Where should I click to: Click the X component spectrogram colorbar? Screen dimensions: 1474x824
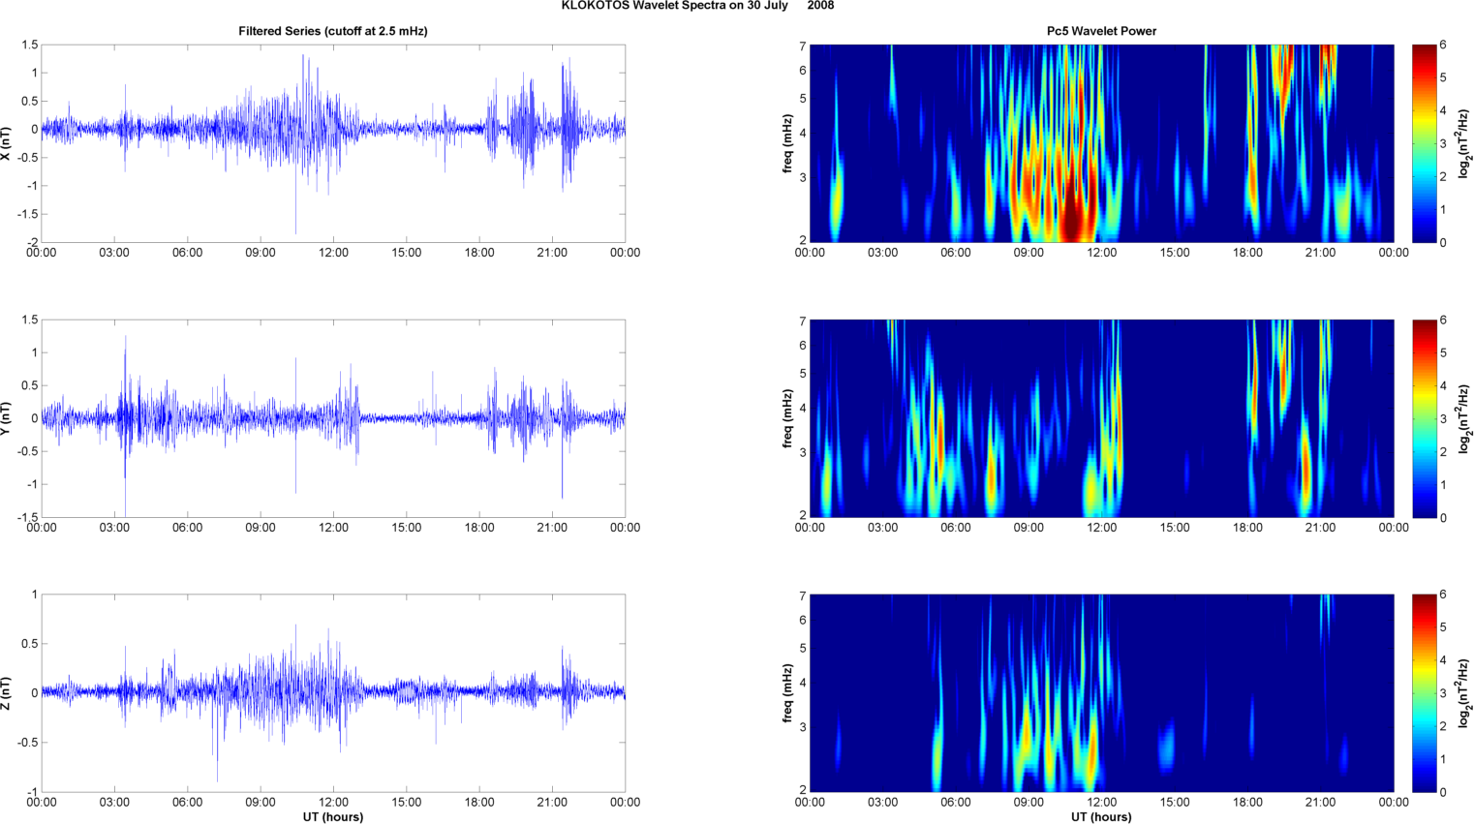click(x=1424, y=143)
